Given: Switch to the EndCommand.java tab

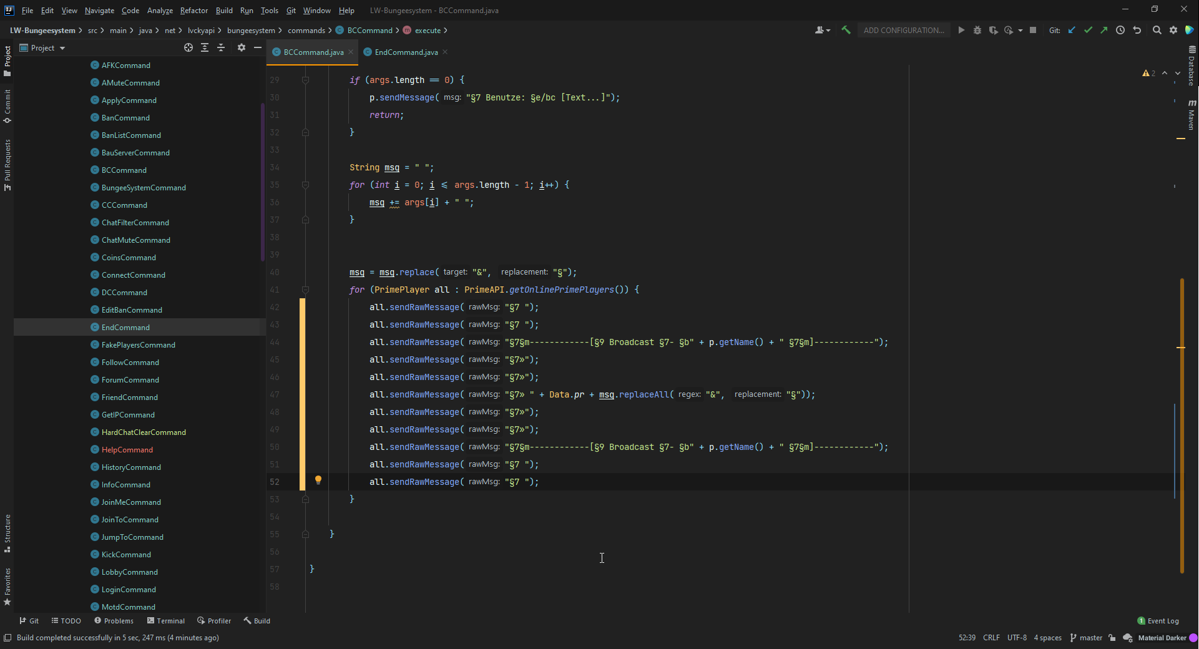Looking at the screenshot, I should [x=406, y=52].
